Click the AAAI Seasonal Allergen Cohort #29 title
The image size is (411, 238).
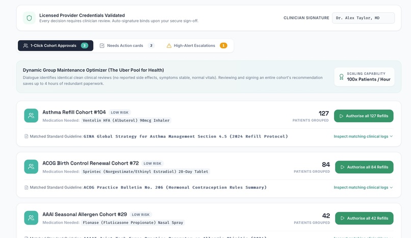point(85,214)
